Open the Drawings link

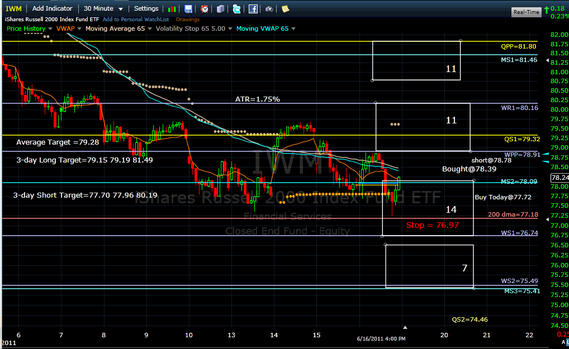coord(188,19)
